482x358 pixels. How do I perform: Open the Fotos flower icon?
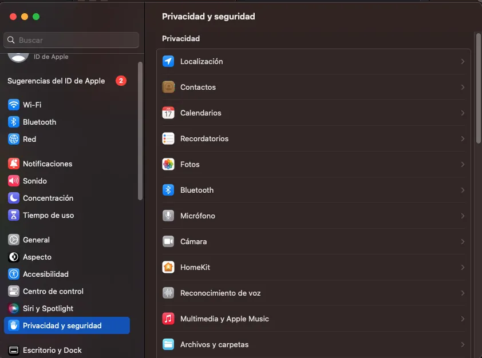click(x=168, y=165)
